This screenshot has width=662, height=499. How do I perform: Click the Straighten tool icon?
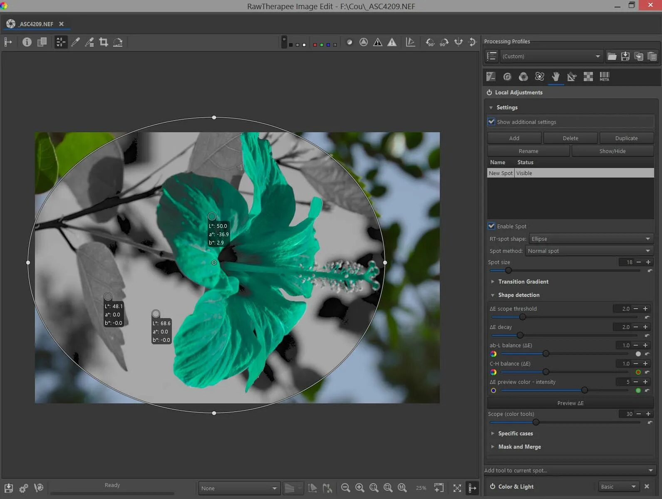click(118, 42)
